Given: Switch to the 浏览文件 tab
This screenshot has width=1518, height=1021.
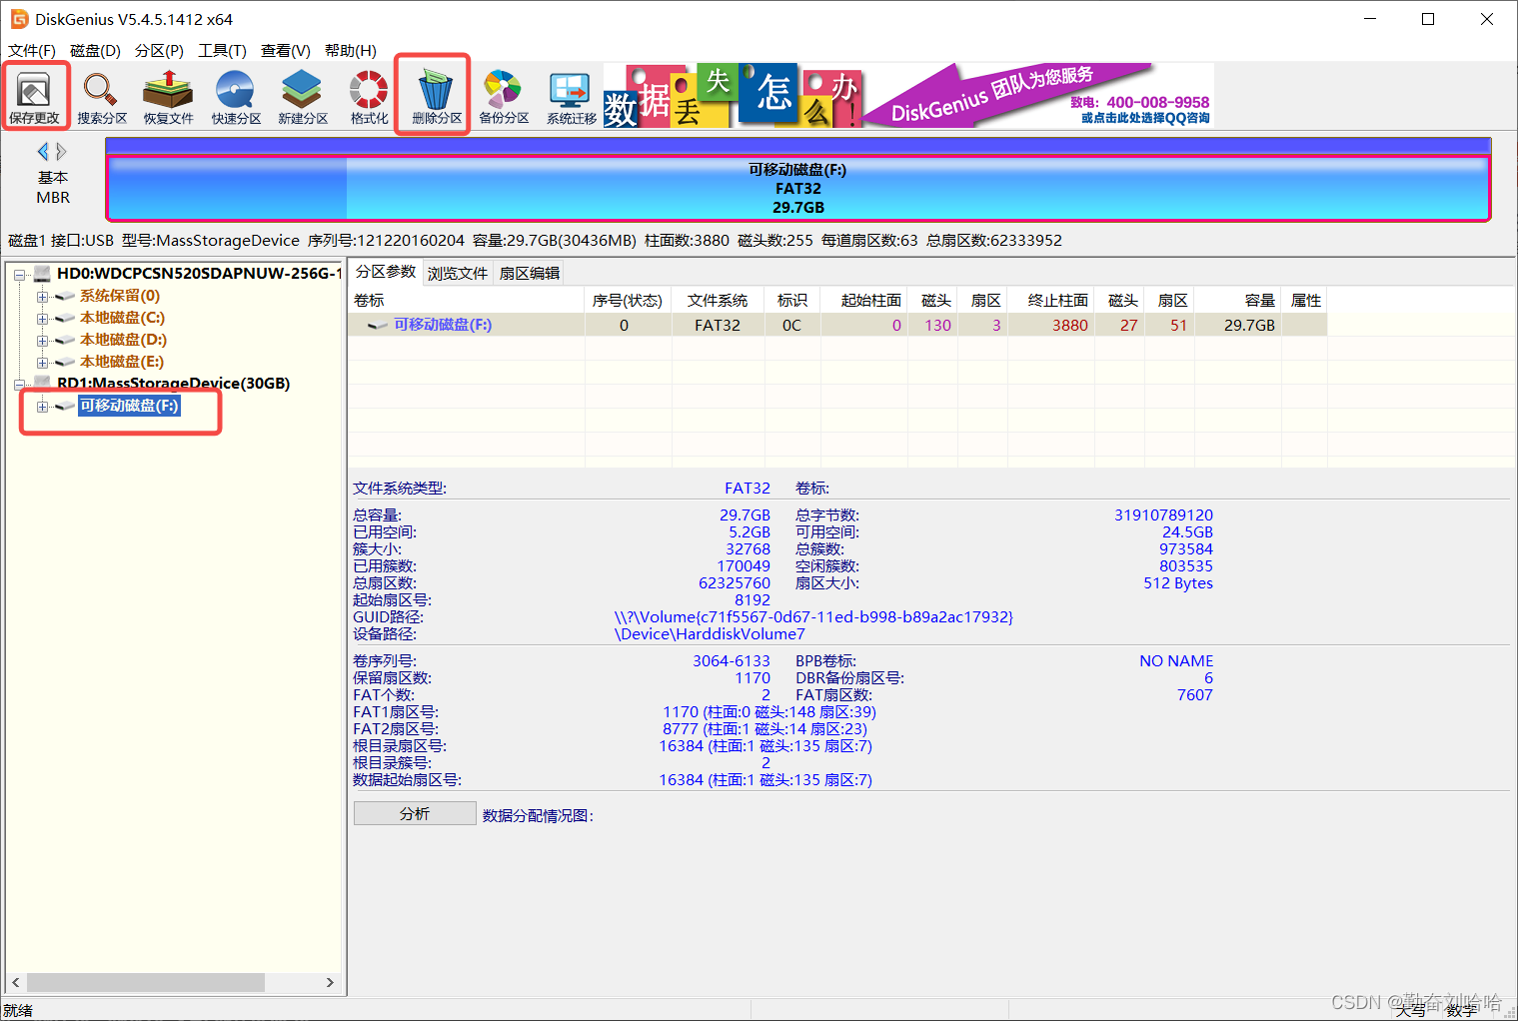Looking at the screenshot, I should pos(457,272).
